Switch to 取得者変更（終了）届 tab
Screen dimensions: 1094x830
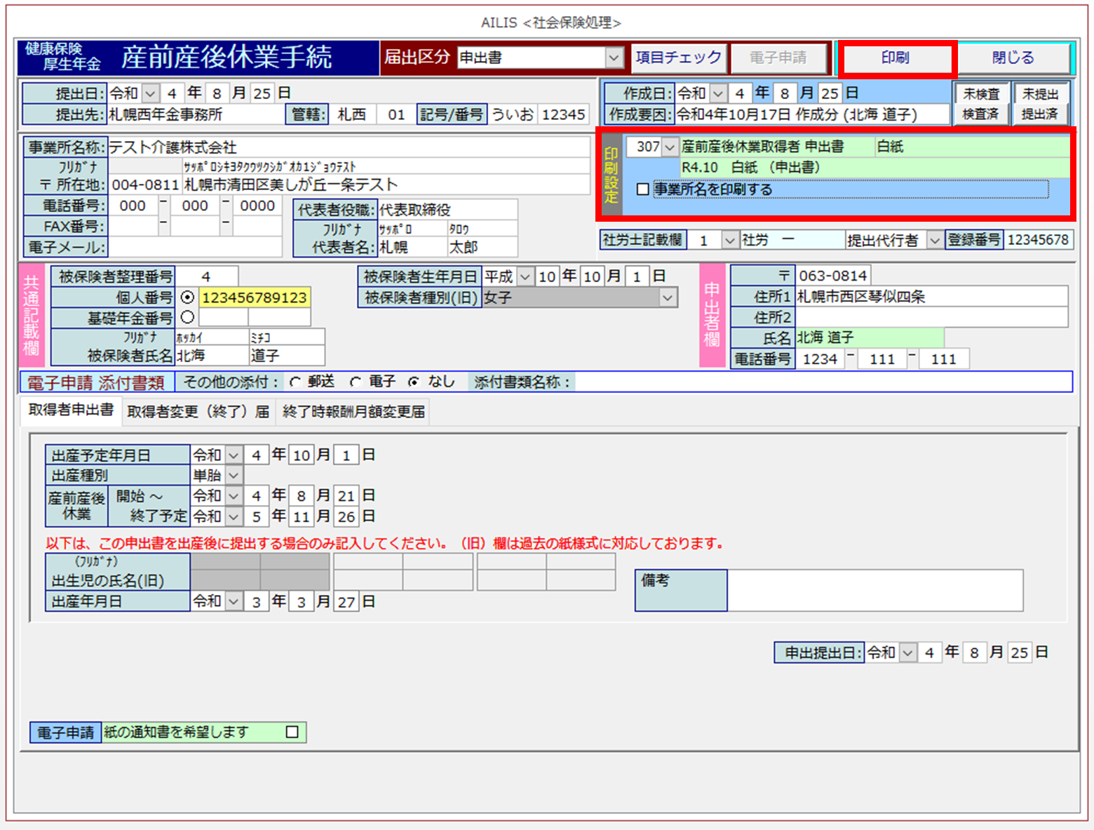pos(198,412)
